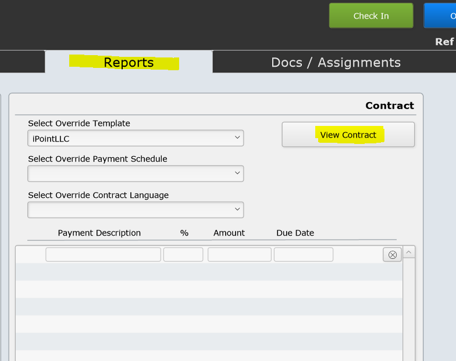Image resolution: width=456 pixels, height=361 pixels.
Task: Click the Due Date input field
Action: click(x=304, y=254)
